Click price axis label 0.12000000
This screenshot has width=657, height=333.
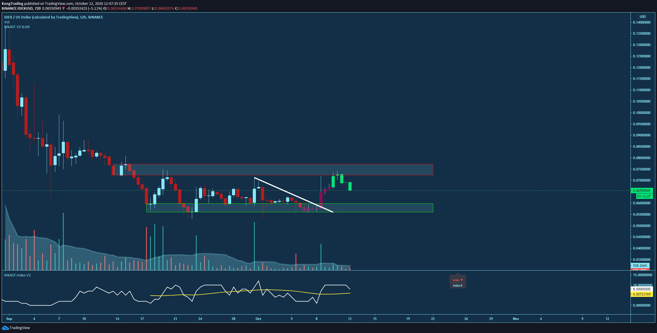pyautogui.click(x=642, y=68)
